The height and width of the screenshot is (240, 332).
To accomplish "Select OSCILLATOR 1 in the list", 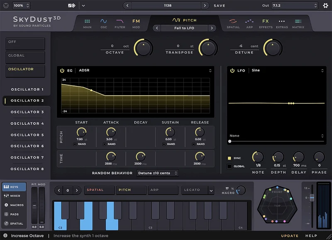I will (x=27, y=90).
